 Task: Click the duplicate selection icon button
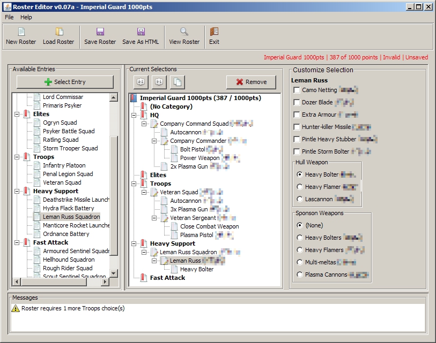point(178,82)
